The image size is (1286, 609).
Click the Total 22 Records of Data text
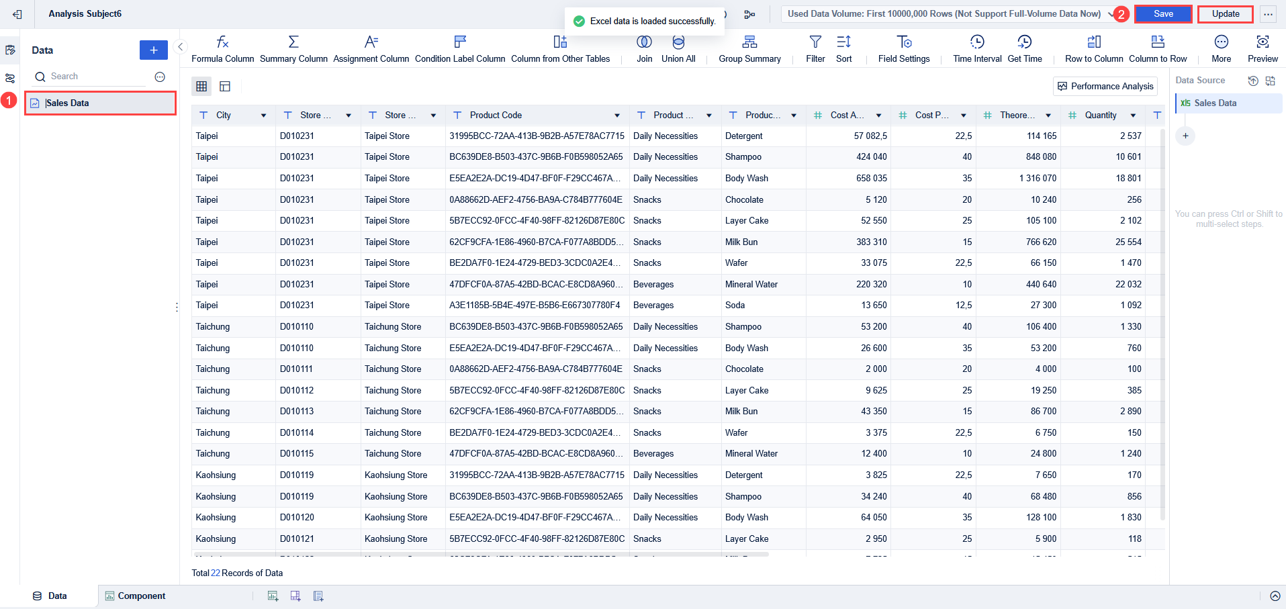[237, 573]
